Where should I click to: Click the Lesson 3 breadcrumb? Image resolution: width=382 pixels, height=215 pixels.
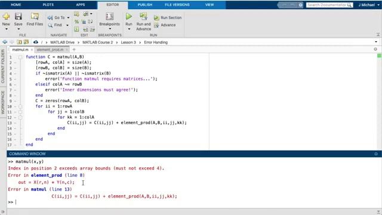[128, 42]
